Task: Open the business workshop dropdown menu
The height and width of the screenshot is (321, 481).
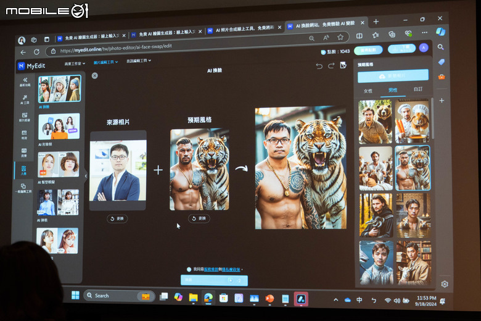Action: coord(75,64)
